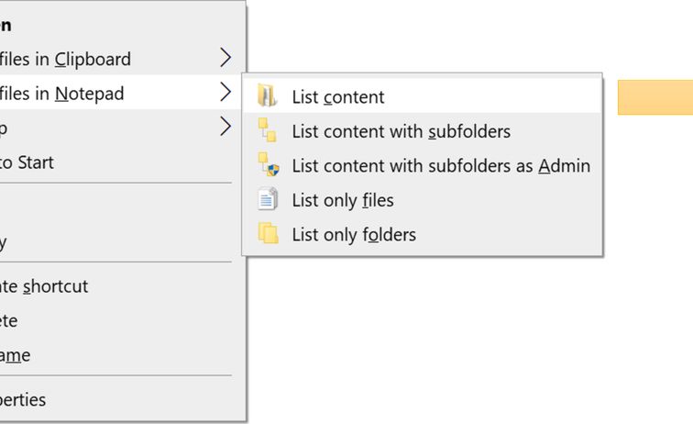Choose the List content text entry

338,96
